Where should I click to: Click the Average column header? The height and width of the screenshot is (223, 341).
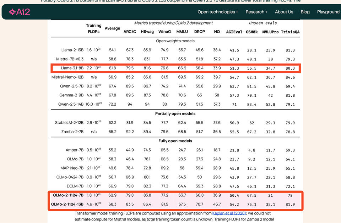[112, 28]
